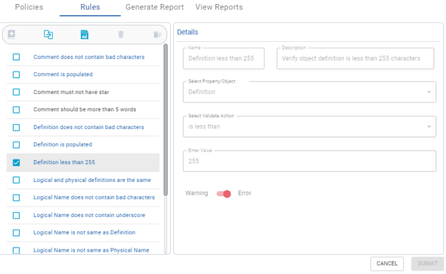The height and width of the screenshot is (274, 446).
Task: Click the SUBMIT button
Action: pos(427,264)
